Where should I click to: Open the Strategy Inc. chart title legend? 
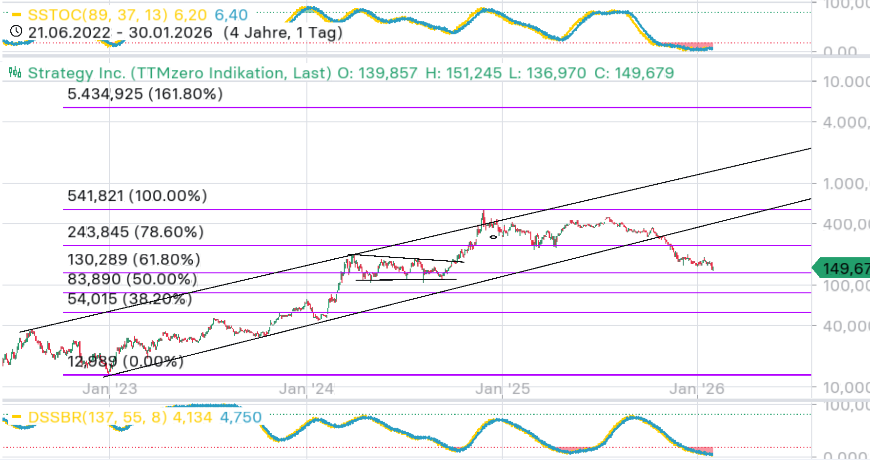point(179,73)
